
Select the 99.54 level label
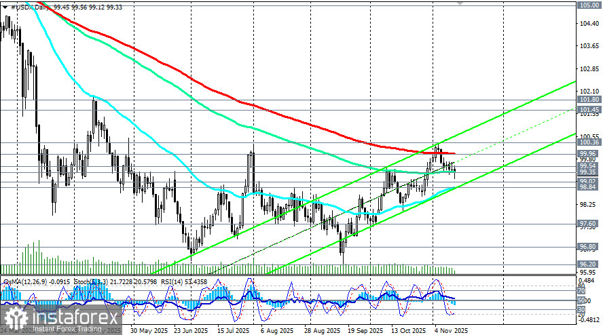pyautogui.click(x=589, y=166)
